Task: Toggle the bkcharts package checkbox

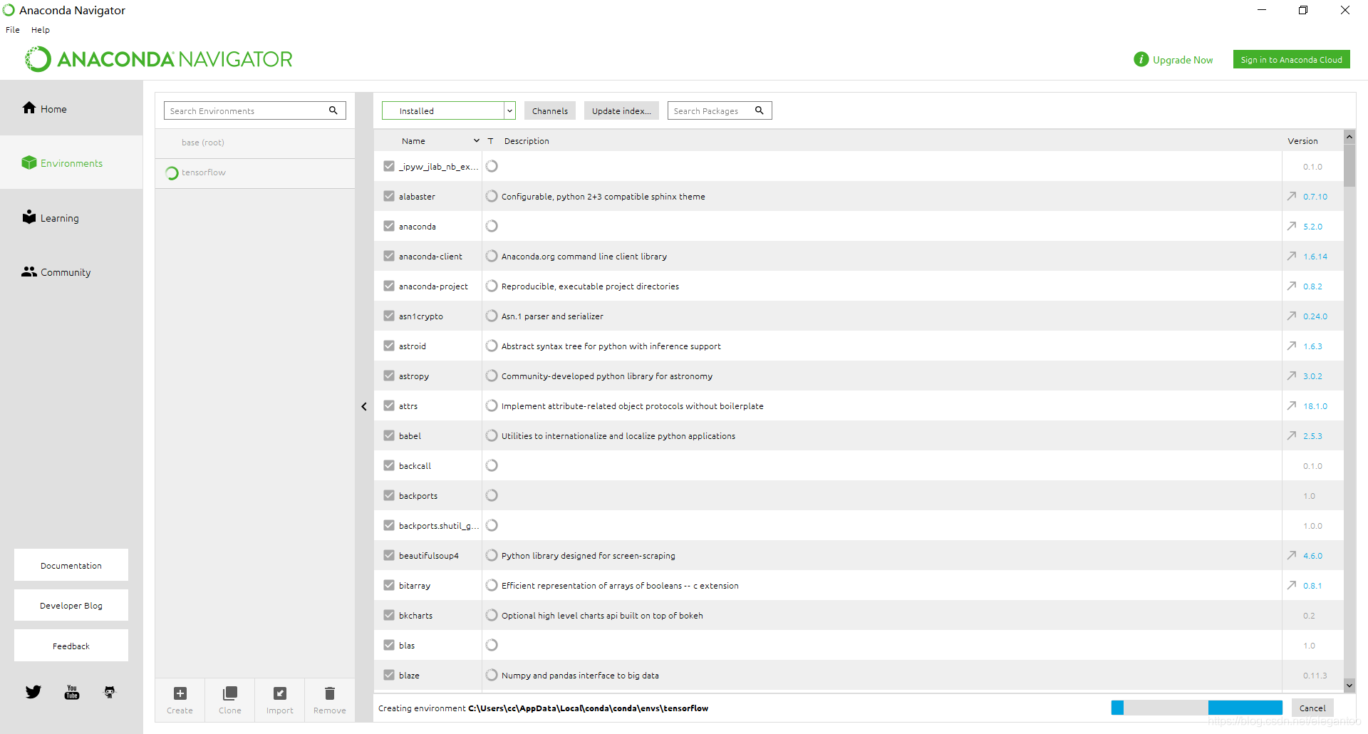Action: click(x=389, y=615)
